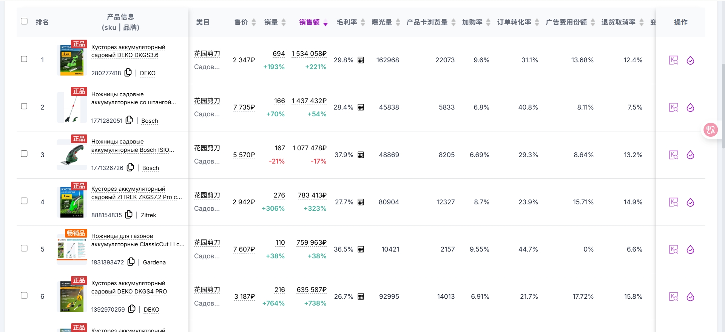Open margin calculator for 36.5% row

coord(361,249)
